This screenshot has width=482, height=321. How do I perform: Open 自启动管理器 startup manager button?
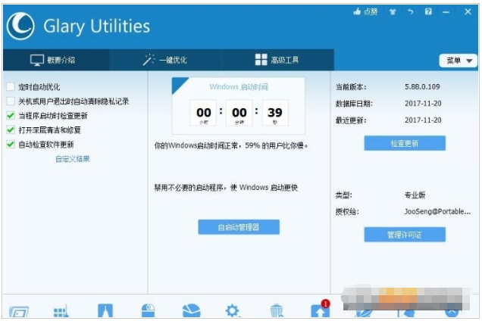[x=239, y=227]
